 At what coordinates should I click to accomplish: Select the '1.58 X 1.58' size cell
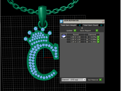pyautogui.click(x=75, y=37)
